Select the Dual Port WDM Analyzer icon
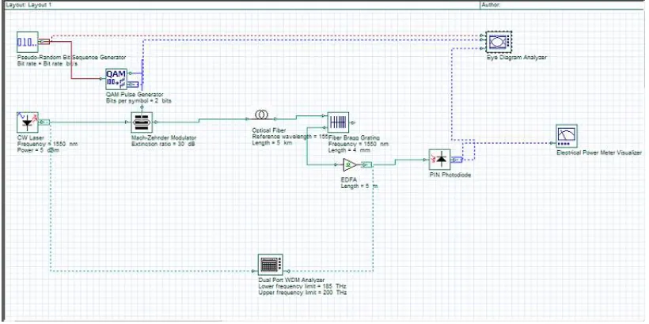 (270, 265)
